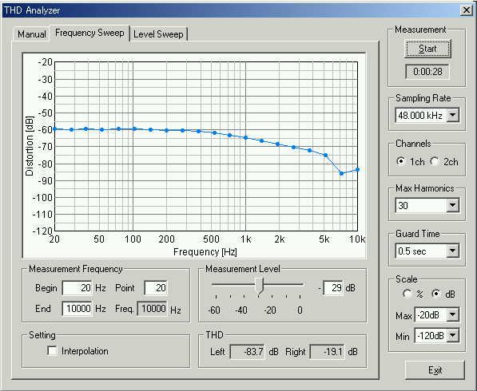Click the Point count input field
This screenshot has width=477, height=391.
point(156,288)
